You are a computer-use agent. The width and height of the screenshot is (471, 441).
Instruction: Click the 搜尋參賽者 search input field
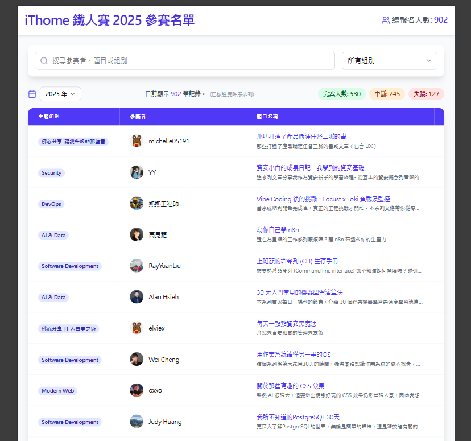(x=171, y=60)
